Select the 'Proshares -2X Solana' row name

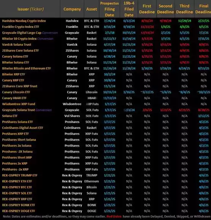(17, 151)
